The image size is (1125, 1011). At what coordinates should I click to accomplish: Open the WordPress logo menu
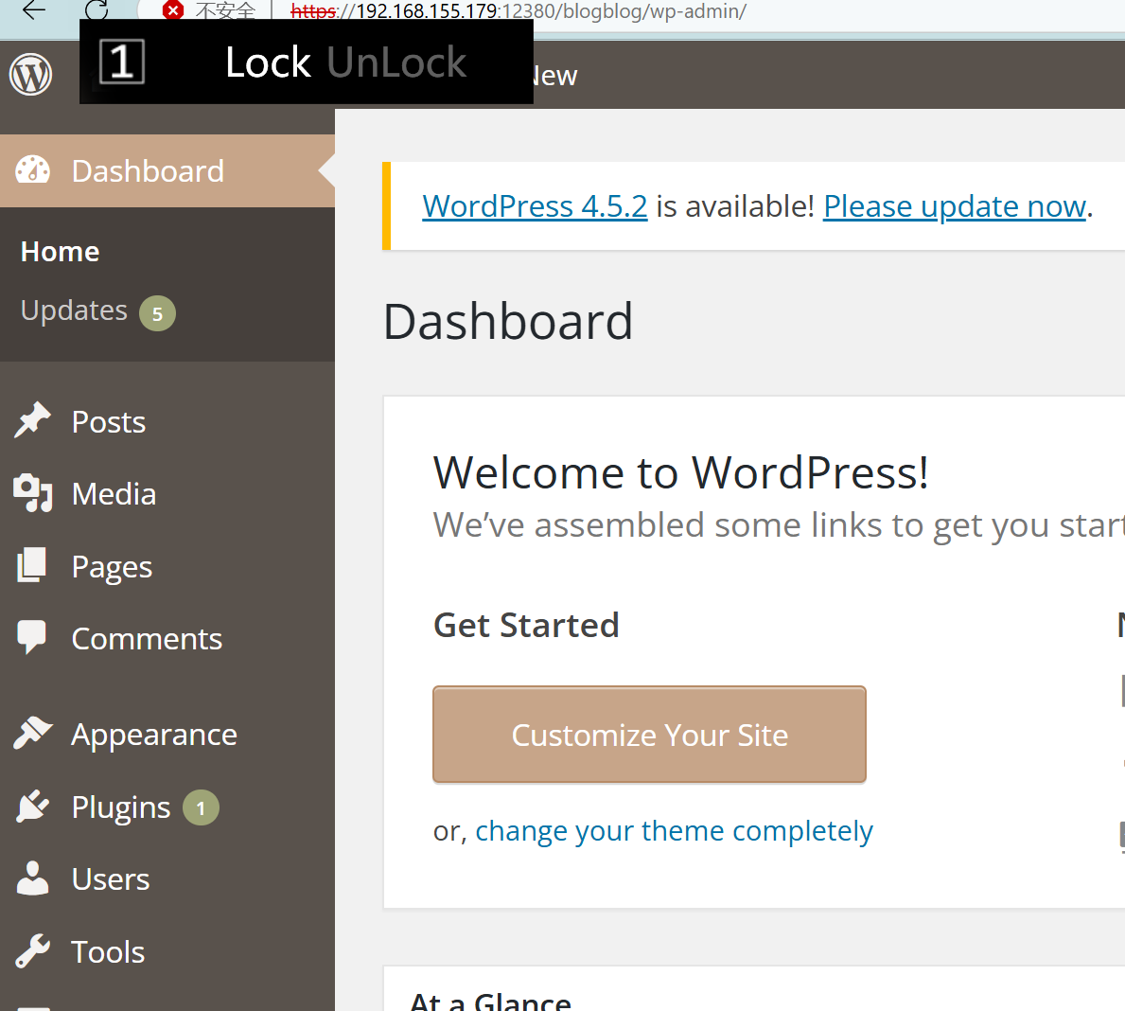[x=31, y=74]
